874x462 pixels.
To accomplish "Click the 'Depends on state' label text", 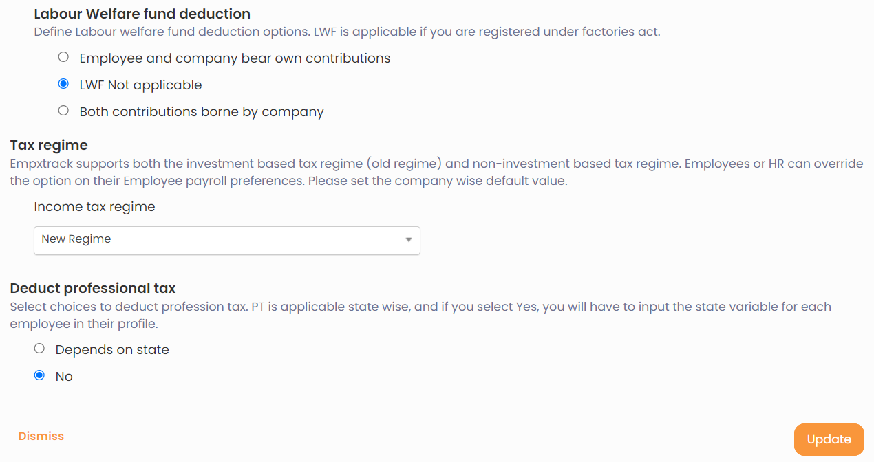I will pos(112,350).
